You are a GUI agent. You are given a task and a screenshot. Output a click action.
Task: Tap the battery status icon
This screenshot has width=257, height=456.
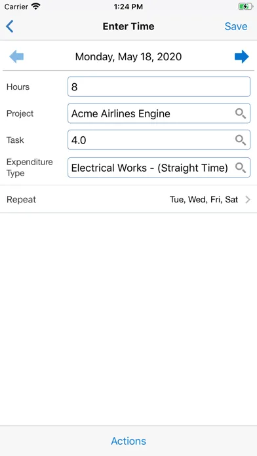(x=246, y=7)
